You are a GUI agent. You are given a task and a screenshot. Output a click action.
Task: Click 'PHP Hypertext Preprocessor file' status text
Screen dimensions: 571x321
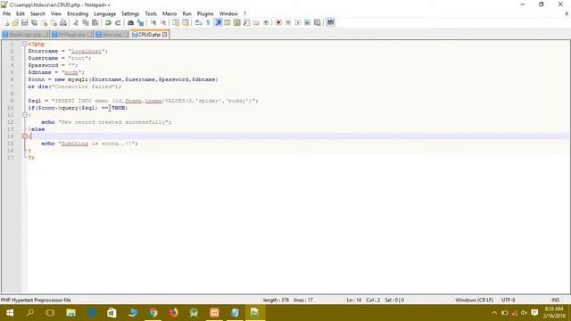coord(36,300)
